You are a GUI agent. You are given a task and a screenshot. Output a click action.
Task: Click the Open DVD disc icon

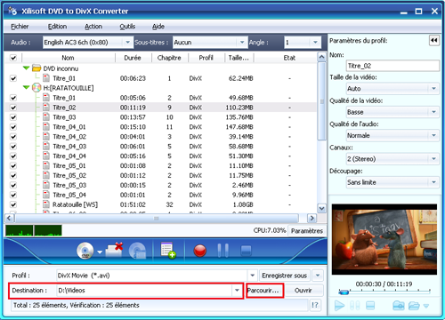[x=85, y=251]
